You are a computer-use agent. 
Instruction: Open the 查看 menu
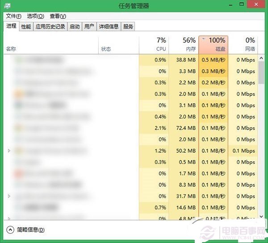click(x=58, y=16)
